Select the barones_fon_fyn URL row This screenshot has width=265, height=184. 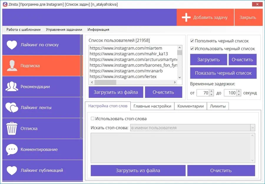133,65
